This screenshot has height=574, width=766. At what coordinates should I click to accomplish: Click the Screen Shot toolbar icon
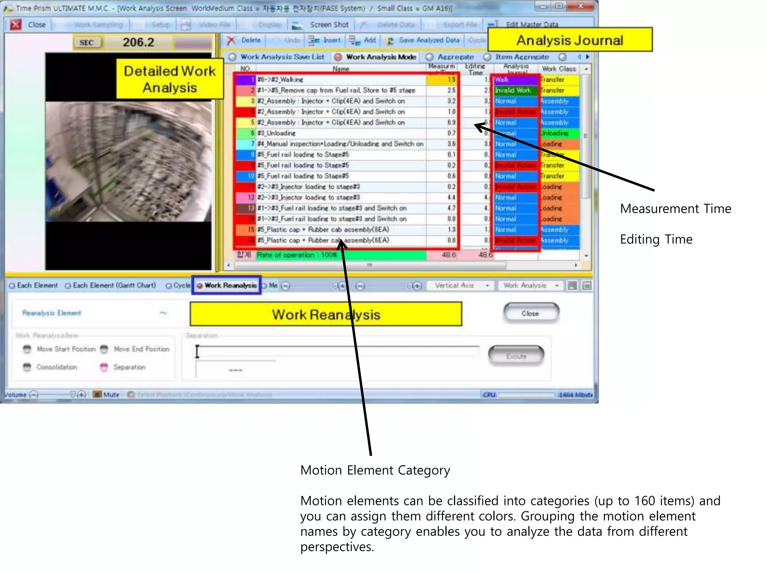(x=297, y=25)
